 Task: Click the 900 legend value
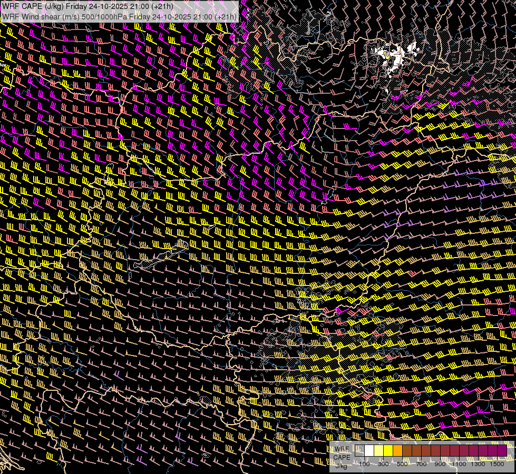tap(440, 464)
